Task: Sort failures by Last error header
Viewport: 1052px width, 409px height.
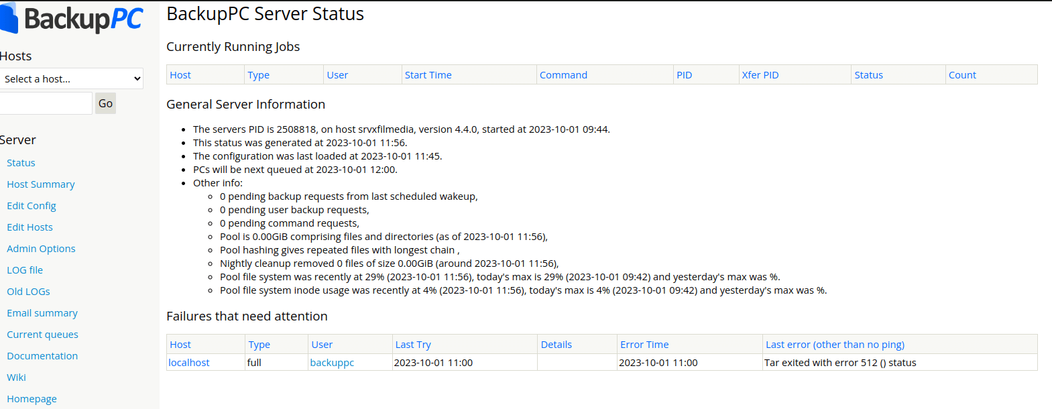Action: coord(835,345)
